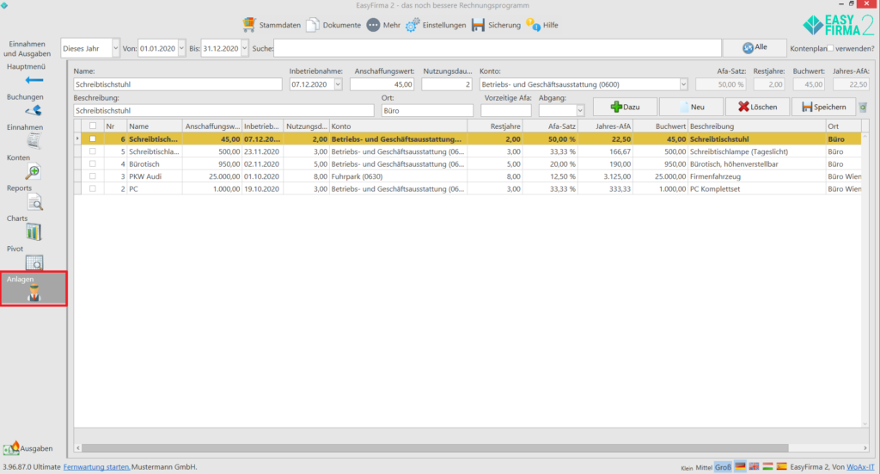
Task: Sort by Konto column header
Action: pos(398,126)
